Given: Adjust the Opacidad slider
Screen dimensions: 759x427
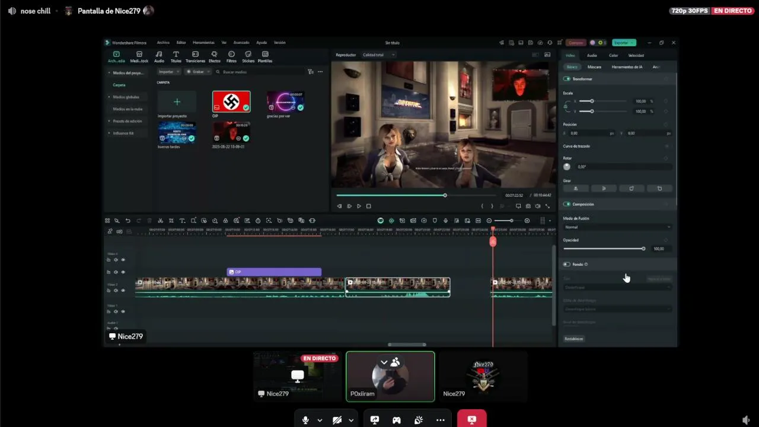Looking at the screenshot, I should 604,248.
